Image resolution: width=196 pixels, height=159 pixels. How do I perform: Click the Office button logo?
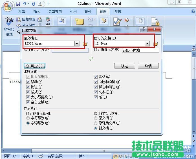[8, 6]
